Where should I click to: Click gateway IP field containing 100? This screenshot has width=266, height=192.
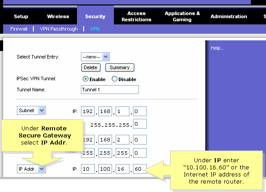coord(105,169)
